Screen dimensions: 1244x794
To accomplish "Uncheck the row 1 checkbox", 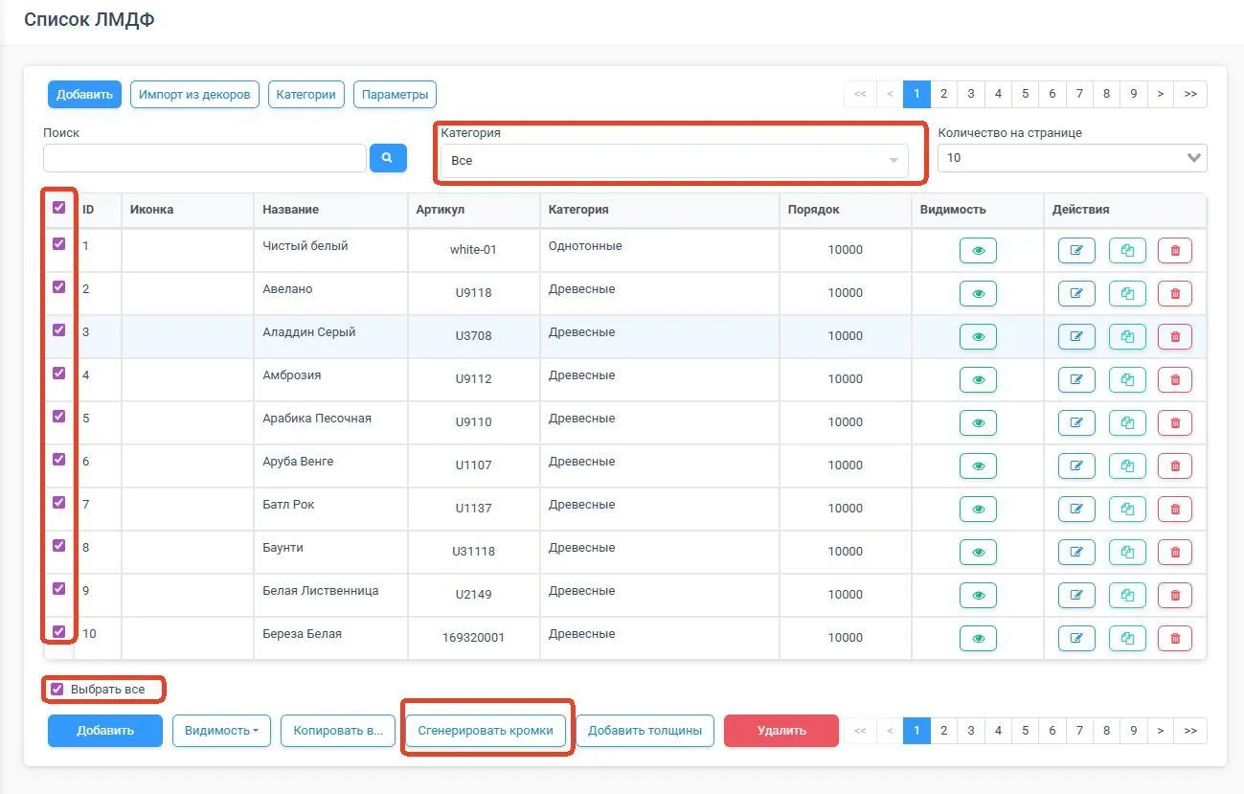I will coord(58,243).
